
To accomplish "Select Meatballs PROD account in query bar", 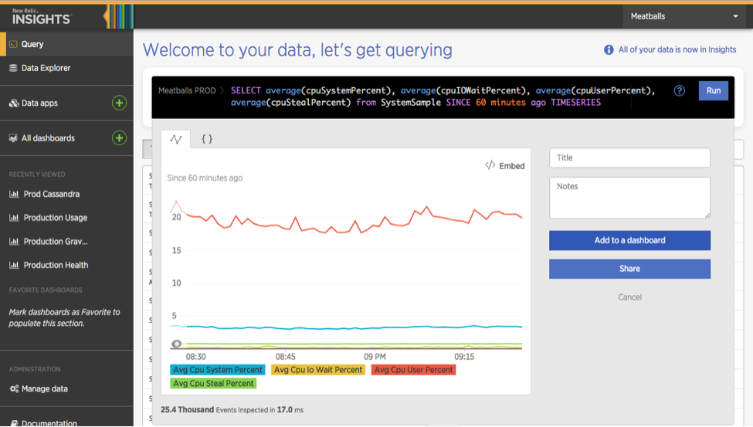I will coord(187,91).
